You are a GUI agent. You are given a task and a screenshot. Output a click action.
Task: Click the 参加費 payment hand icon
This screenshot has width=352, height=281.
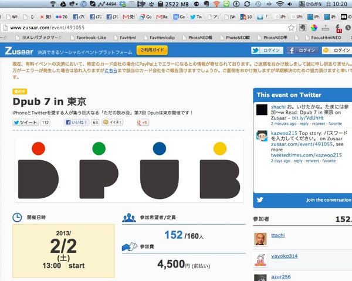(130, 246)
